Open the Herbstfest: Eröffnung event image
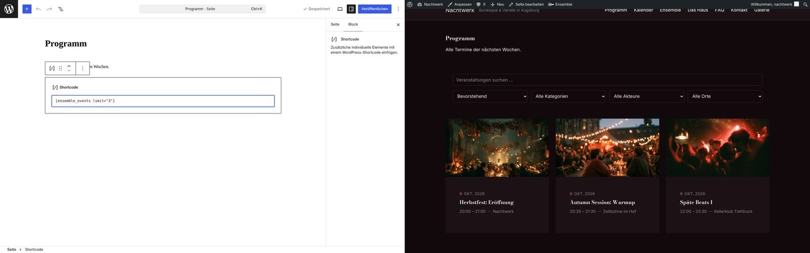Screen dimensions: 810x253 (x=497, y=148)
